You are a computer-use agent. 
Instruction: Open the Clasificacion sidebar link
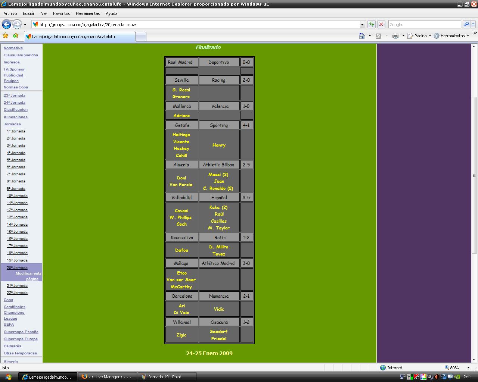coord(16,110)
